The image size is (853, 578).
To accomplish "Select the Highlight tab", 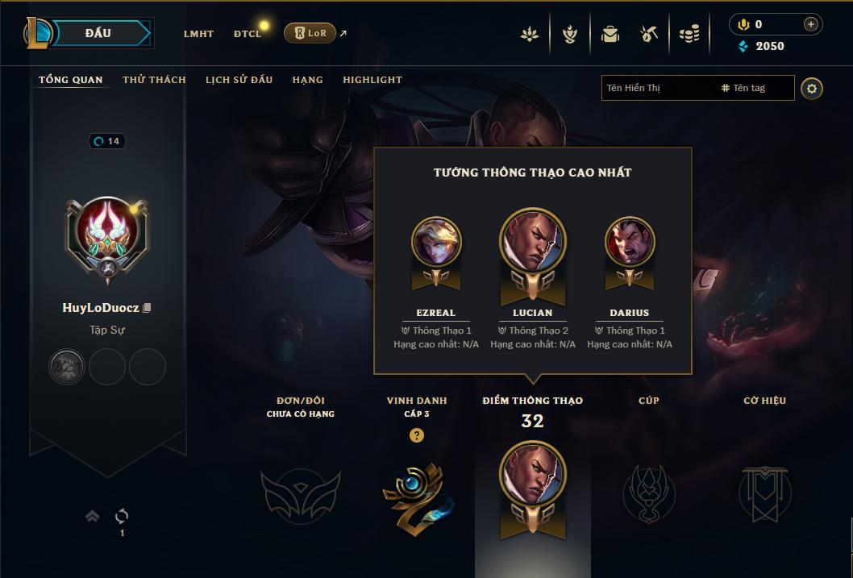I will 372,80.
